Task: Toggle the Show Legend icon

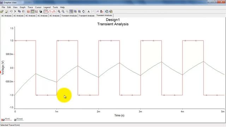Action: pos(32,12)
